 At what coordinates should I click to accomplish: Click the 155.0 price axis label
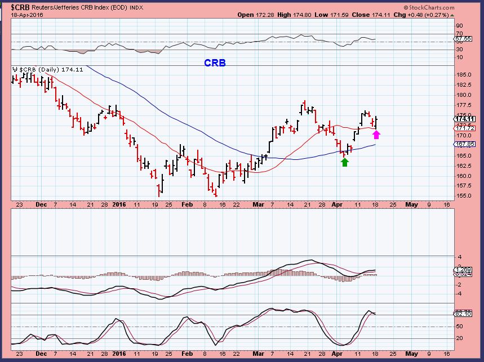click(463, 196)
